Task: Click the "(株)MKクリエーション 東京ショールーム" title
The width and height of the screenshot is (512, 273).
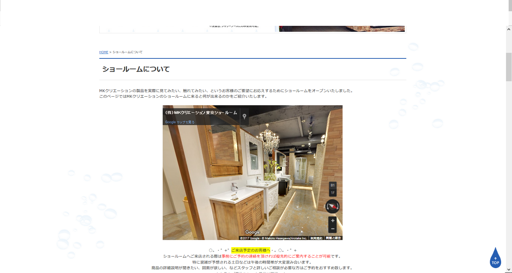Action: coord(201,112)
